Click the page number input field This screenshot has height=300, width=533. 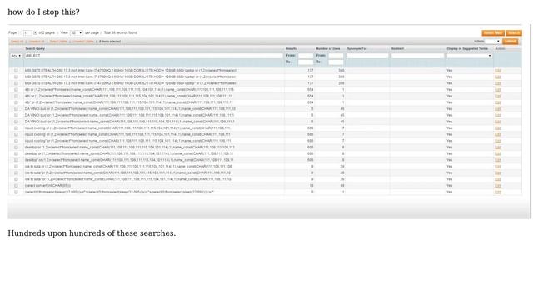(x=27, y=33)
